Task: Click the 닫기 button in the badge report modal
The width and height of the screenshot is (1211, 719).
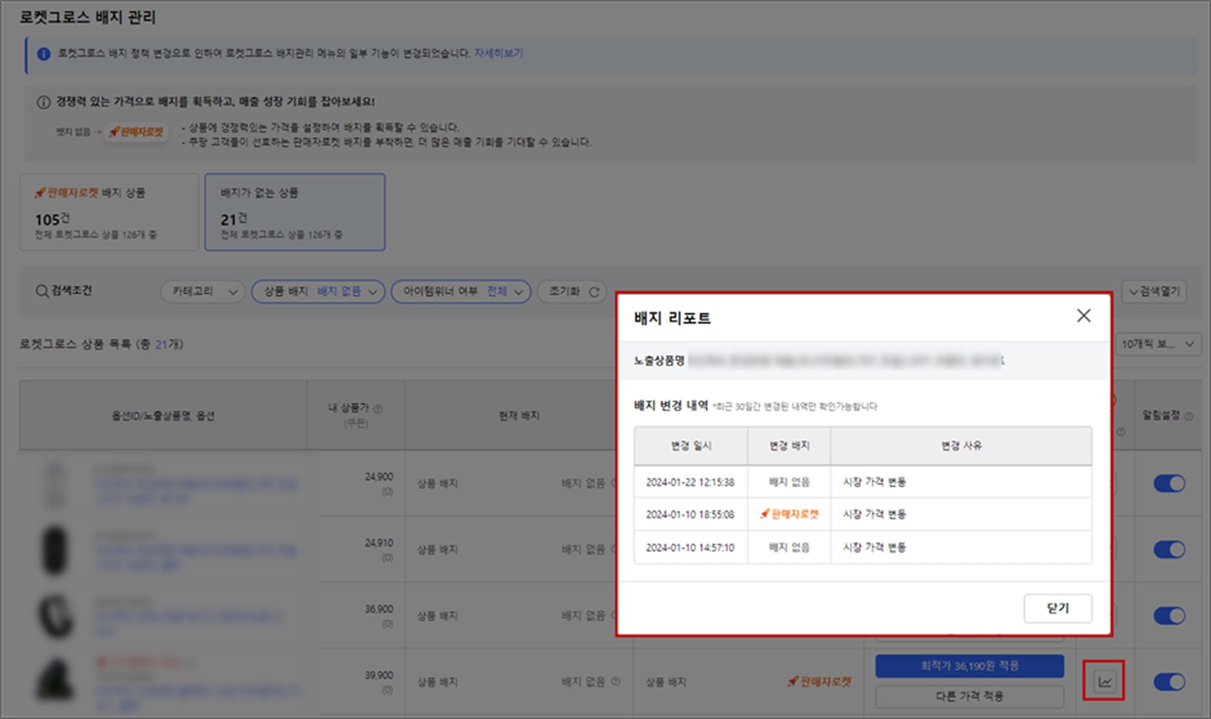Action: 1058,608
